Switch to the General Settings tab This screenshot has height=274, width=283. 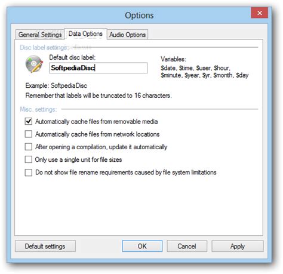tap(40, 35)
